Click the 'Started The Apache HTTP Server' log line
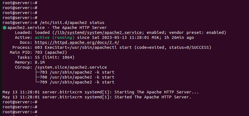The width and height of the screenshot is (249, 116). tap(97, 97)
